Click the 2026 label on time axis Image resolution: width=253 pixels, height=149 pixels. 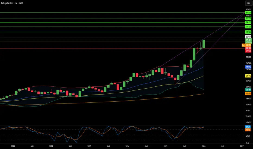tap(204, 146)
